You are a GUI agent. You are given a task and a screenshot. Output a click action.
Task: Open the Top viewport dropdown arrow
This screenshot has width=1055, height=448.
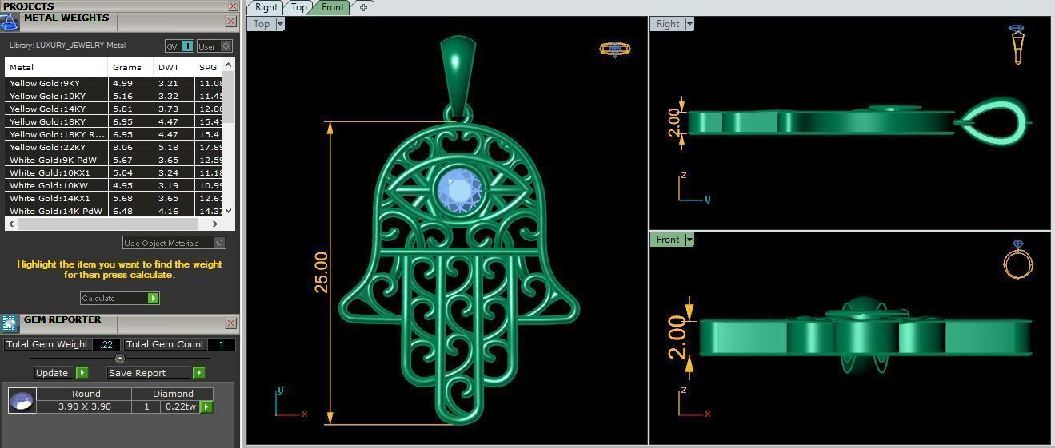[x=280, y=24]
